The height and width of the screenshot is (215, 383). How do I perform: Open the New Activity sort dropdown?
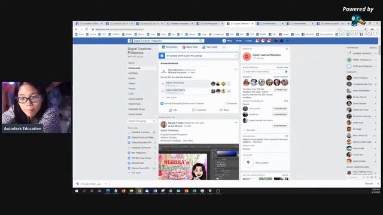click(166, 118)
